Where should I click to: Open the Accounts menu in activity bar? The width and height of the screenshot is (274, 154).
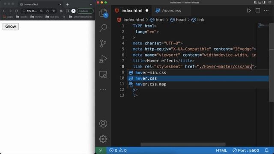point(103,124)
